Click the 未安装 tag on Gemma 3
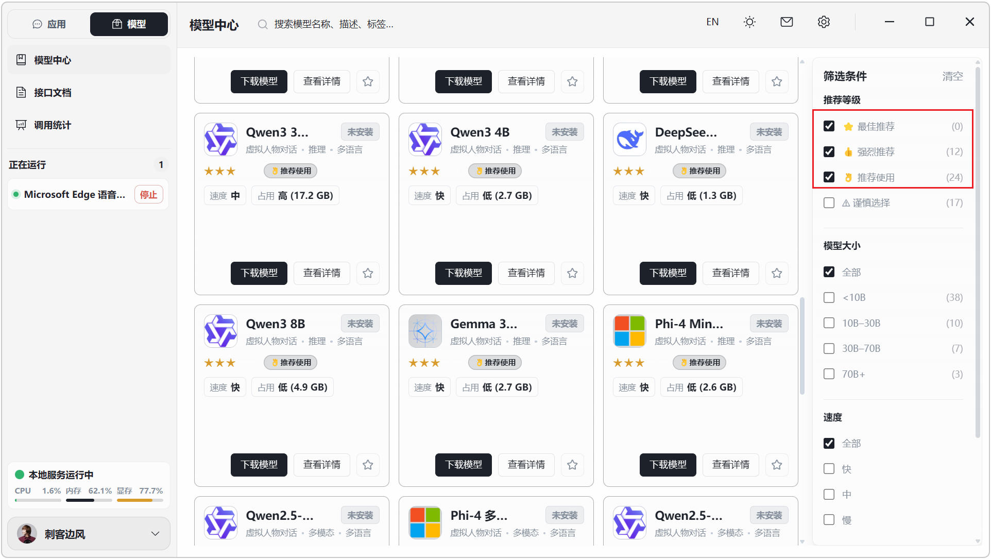 click(x=565, y=324)
